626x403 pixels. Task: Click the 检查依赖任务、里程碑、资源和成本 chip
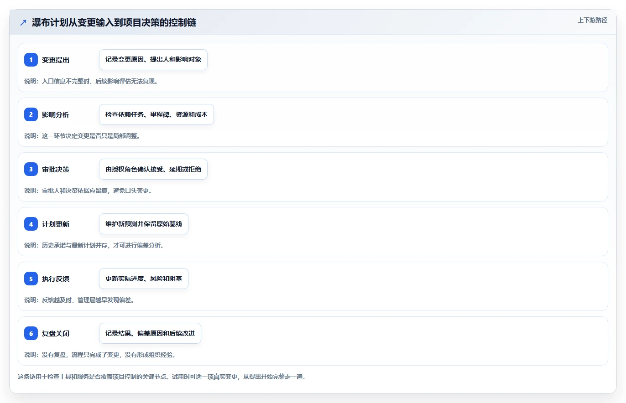pos(156,114)
